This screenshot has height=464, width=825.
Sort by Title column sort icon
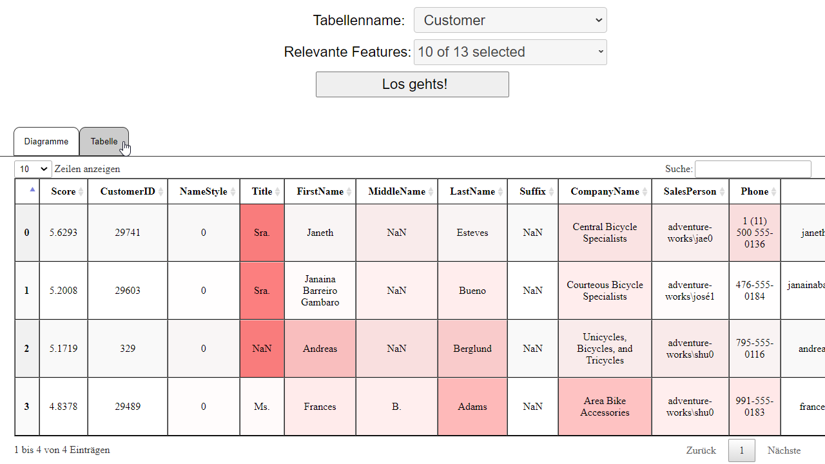pyautogui.click(x=278, y=191)
